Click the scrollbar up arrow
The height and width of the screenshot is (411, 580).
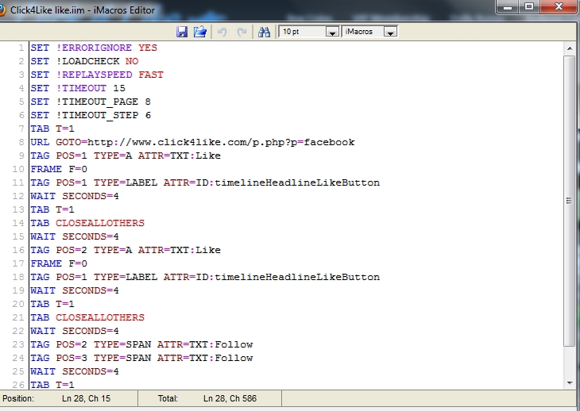569,48
